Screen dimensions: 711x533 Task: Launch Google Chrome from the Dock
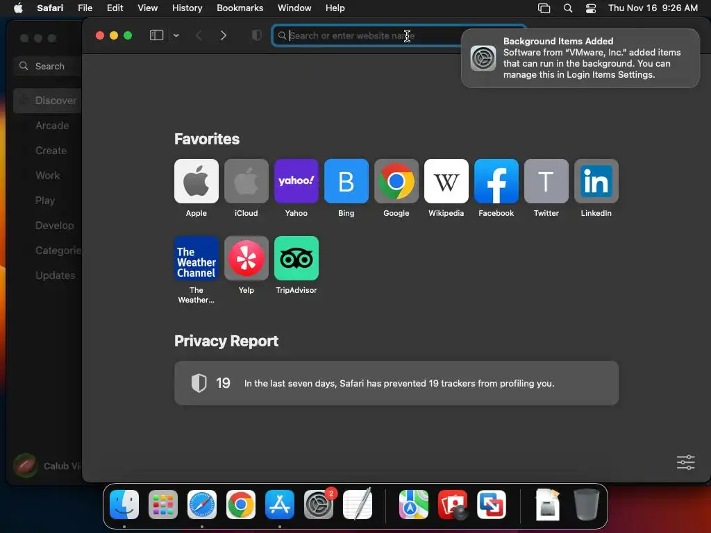241,505
